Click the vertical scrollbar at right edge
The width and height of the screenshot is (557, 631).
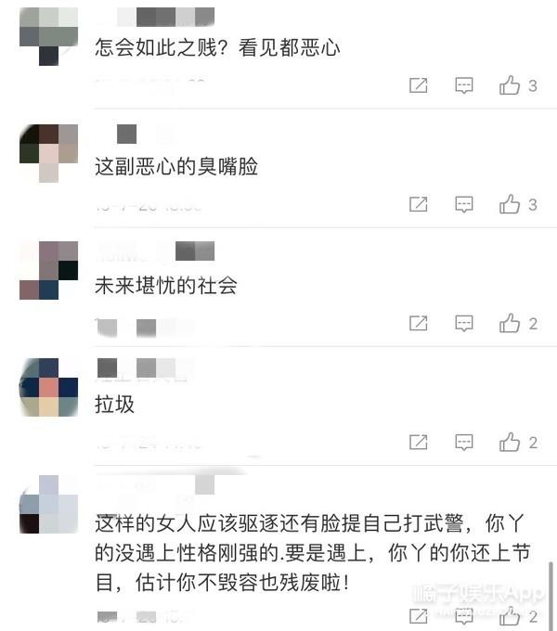(x=550, y=595)
